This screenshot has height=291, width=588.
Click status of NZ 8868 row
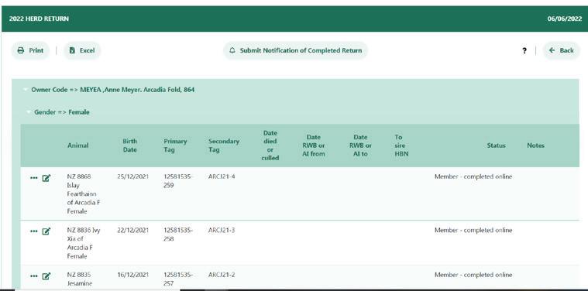point(473,176)
